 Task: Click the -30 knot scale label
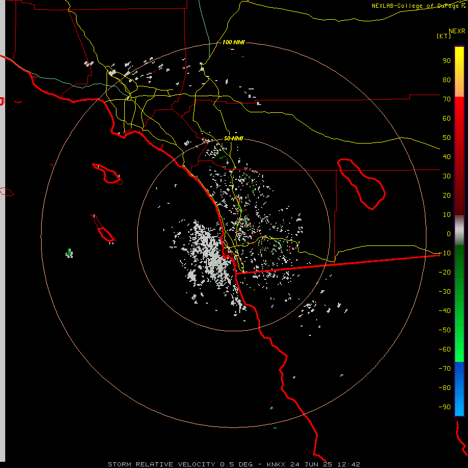point(445,292)
